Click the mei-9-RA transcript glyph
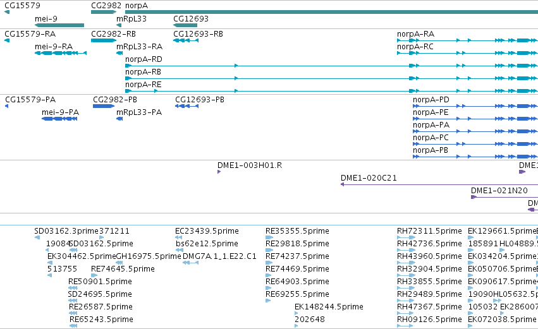 pos(61,53)
